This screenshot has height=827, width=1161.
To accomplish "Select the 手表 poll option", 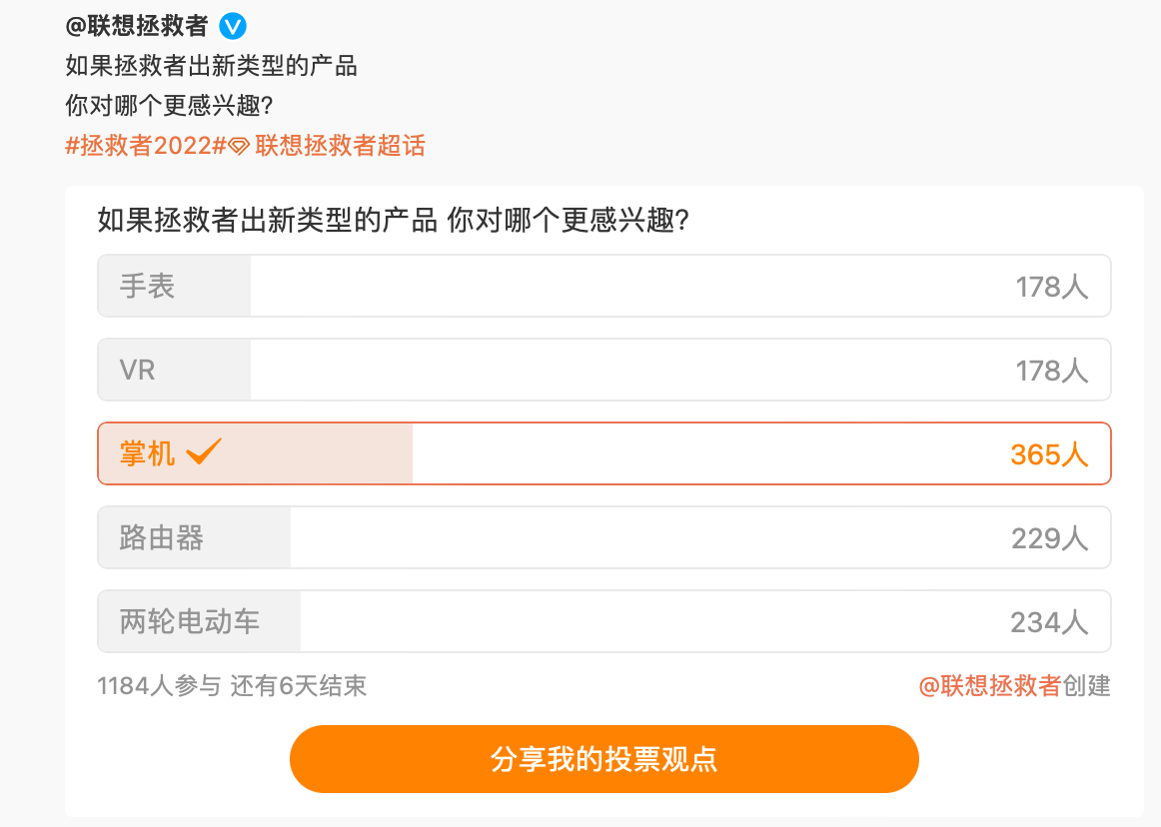I will [x=603, y=287].
